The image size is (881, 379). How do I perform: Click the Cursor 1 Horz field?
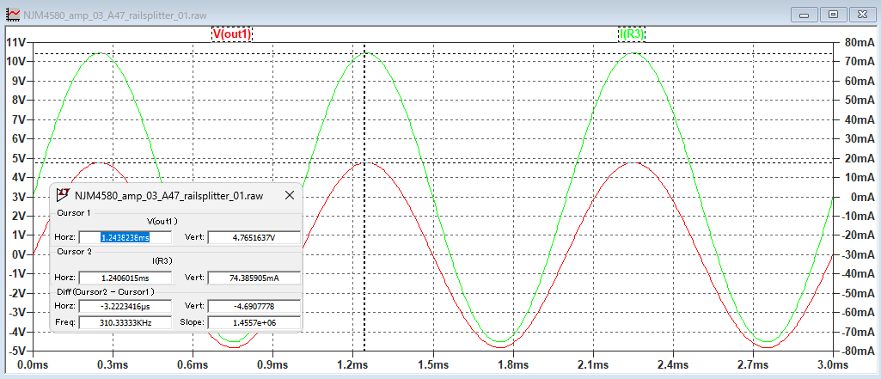click(x=125, y=237)
